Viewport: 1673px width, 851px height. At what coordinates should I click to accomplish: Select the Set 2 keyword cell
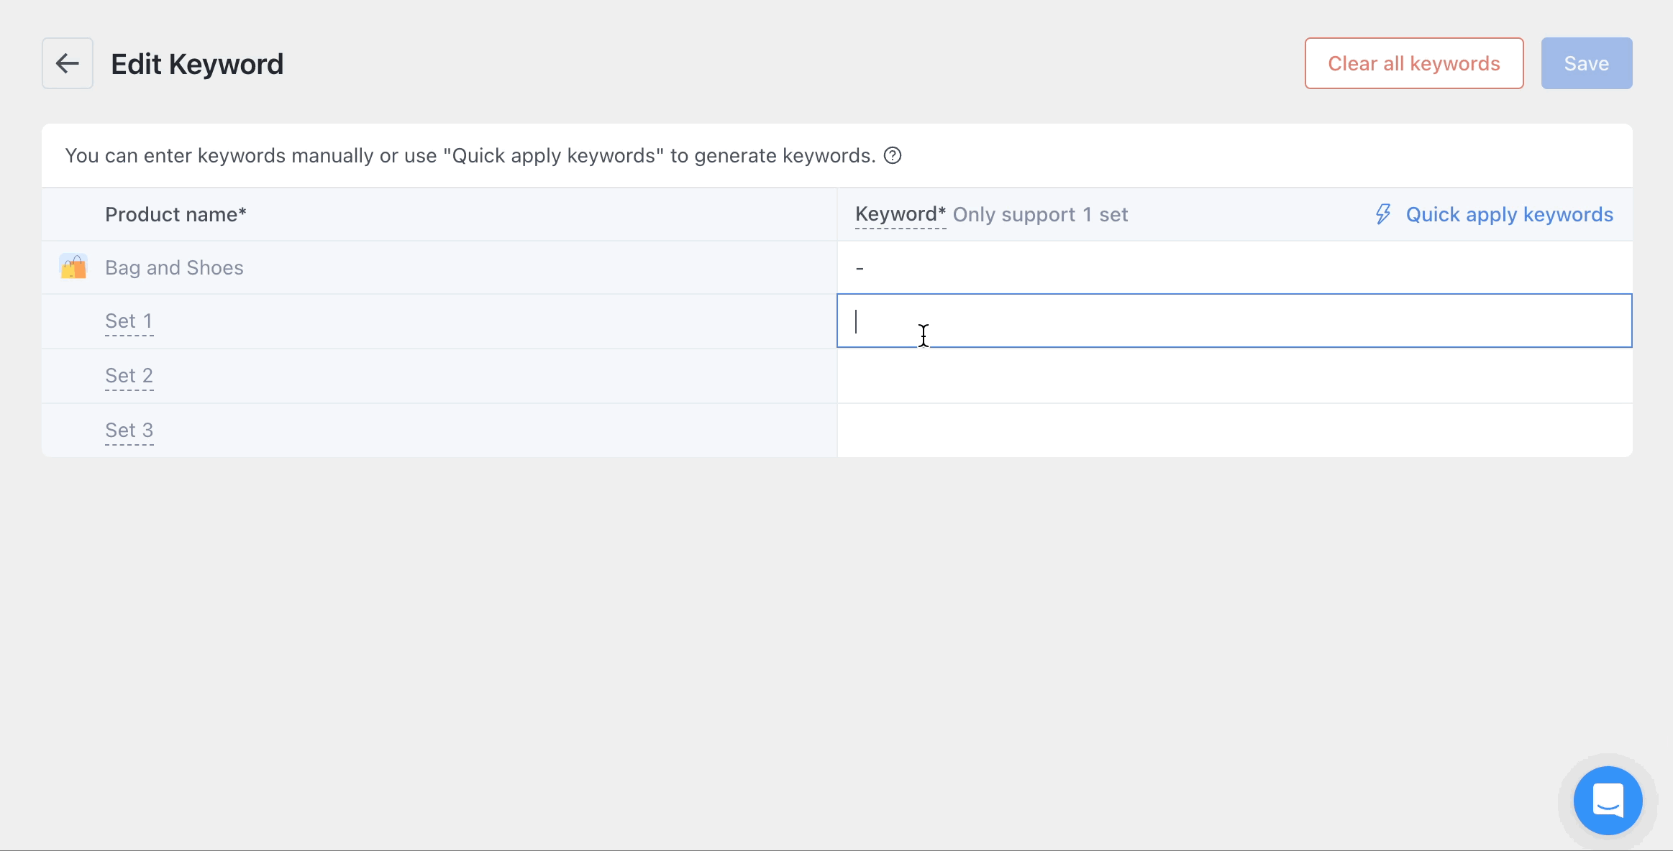pyautogui.click(x=1234, y=376)
